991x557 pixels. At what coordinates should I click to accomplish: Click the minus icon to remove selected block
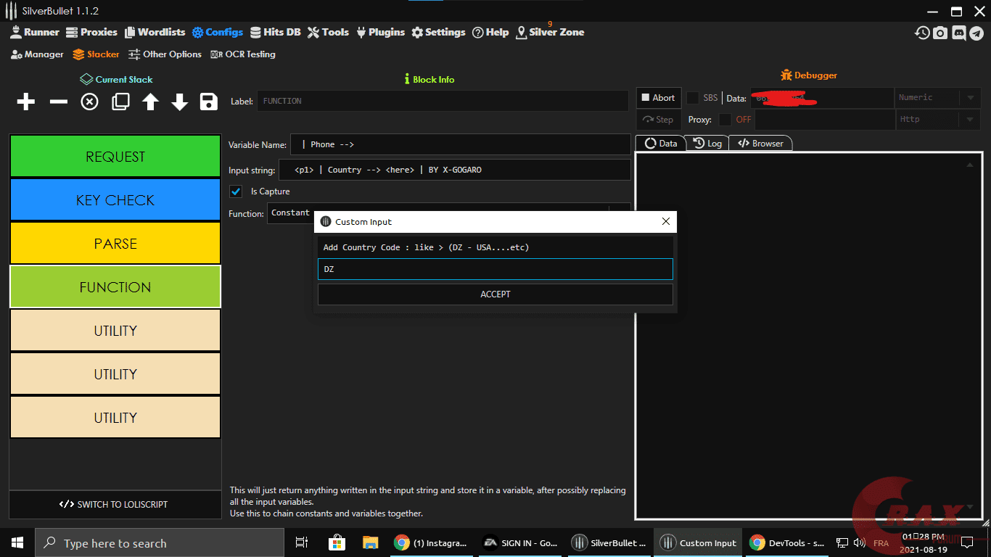point(58,102)
